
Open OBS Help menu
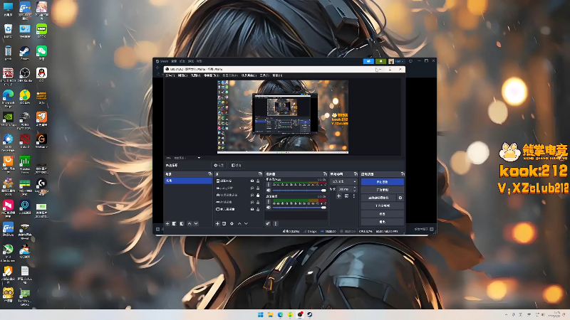coord(277,75)
